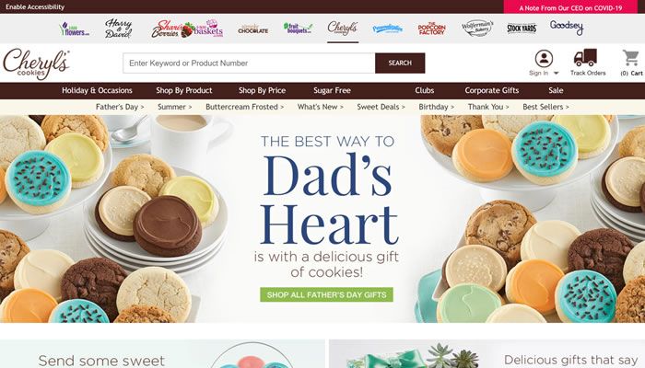
Task: Visit the Harry & David brand logo
Action: (x=119, y=29)
